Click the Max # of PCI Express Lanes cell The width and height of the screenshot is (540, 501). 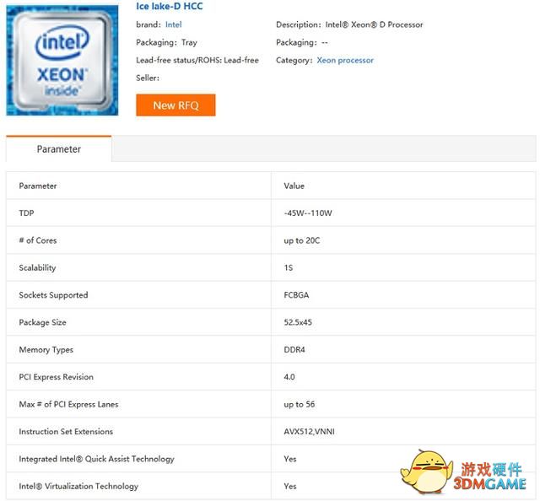click(x=138, y=404)
